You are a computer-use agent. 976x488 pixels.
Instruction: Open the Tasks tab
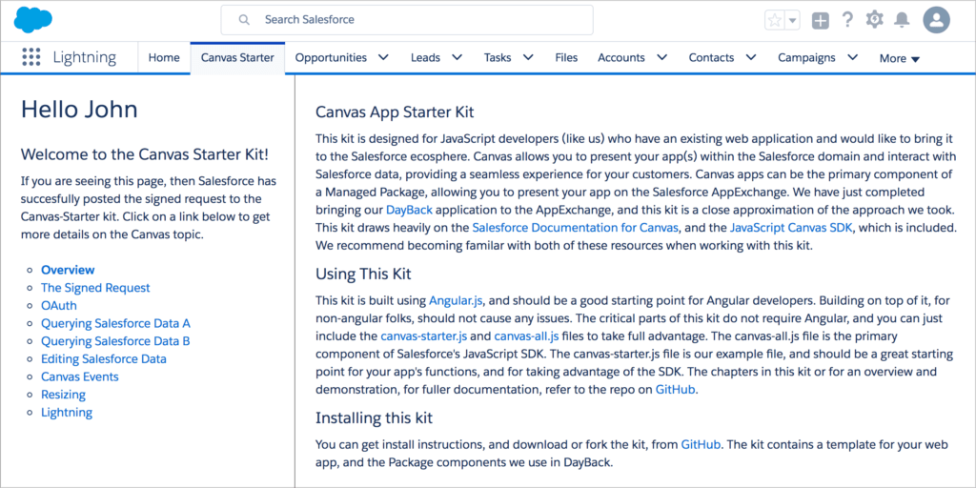point(498,58)
